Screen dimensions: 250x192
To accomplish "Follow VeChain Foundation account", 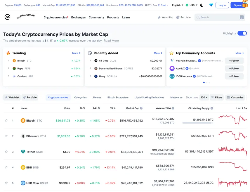I will point(234,61).
